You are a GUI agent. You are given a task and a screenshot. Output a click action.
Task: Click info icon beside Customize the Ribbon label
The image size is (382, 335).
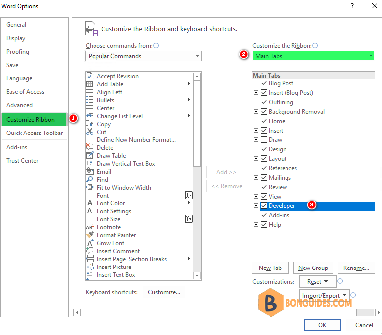coord(315,46)
